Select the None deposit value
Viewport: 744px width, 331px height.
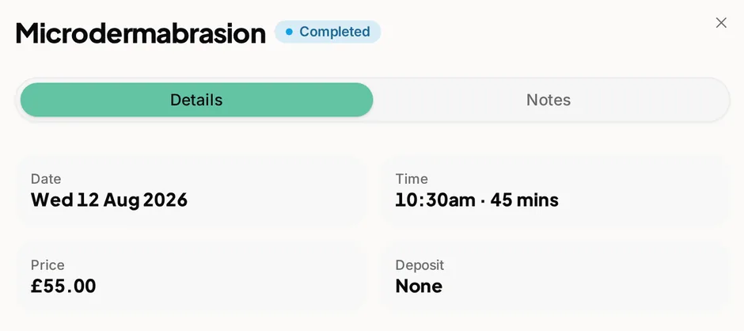click(419, 286)
